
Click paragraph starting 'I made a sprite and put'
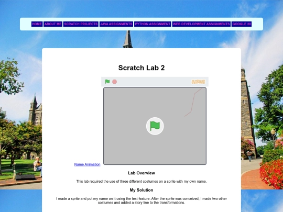[x=141, y=200]
